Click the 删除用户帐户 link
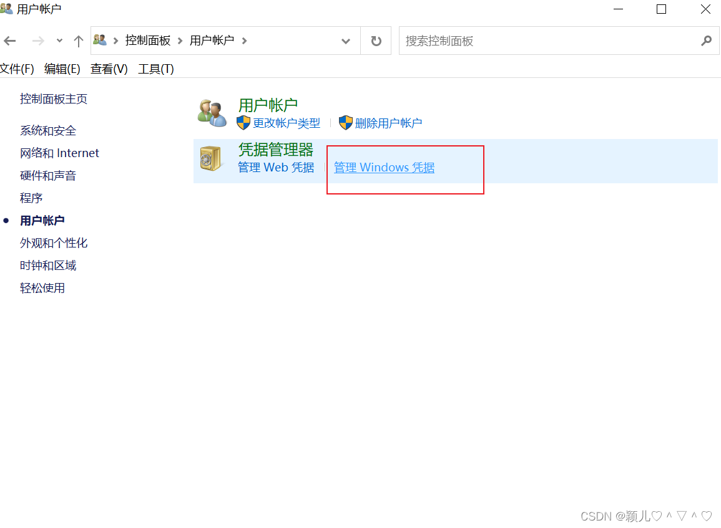This screenshot has width=721, height=528. point(388,123)
